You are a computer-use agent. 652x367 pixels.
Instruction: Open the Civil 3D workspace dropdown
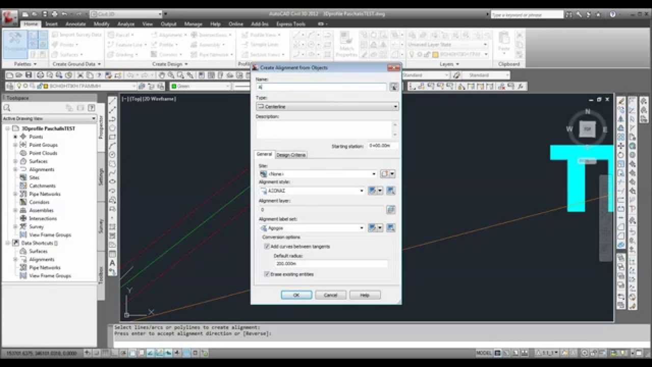pos(126,14)
